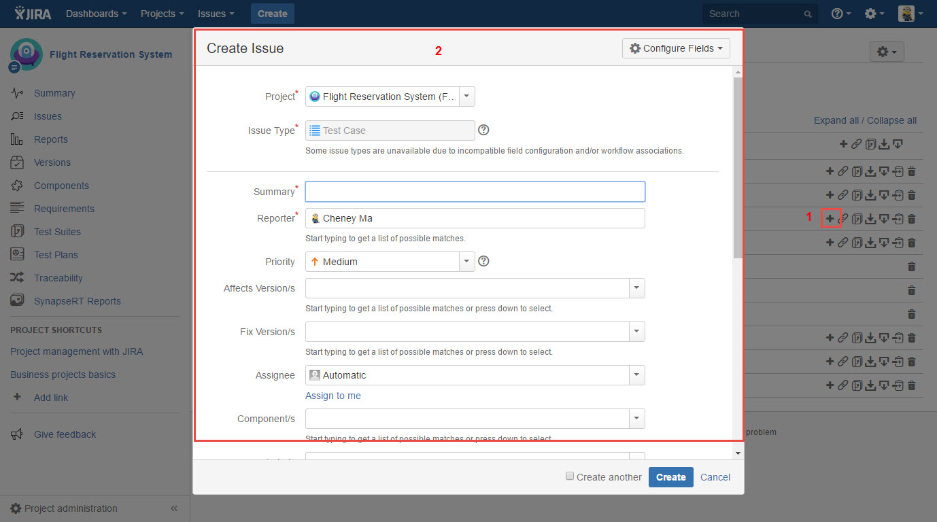Click the help question mark in top navigation
The height and width of the screenshot is (522, 937).
840,14
